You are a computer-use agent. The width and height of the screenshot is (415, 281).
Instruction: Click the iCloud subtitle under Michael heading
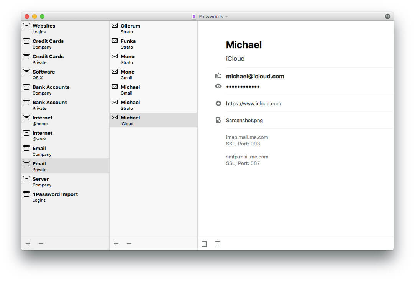[x=235, y=59]
